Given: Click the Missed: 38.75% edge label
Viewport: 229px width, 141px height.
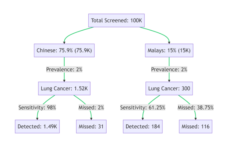Looking at the screenshot, I should click(195, 107).
